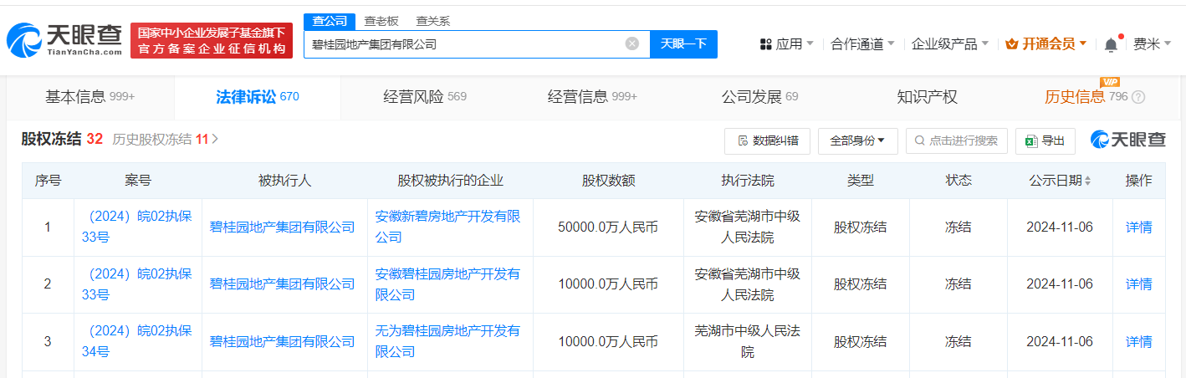Clear the search box with the X icon
This screenshot has width=1186, height=378.
coord(632,43)
